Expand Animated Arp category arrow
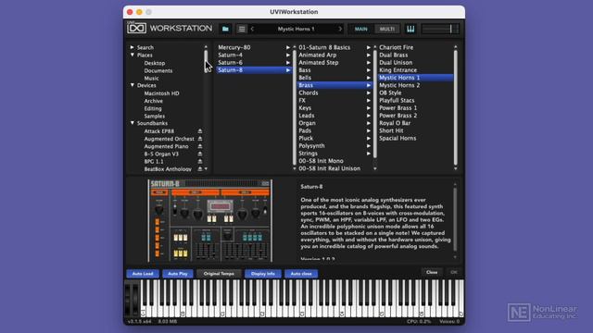Screen dimensions: 593x333 (369, 55)
